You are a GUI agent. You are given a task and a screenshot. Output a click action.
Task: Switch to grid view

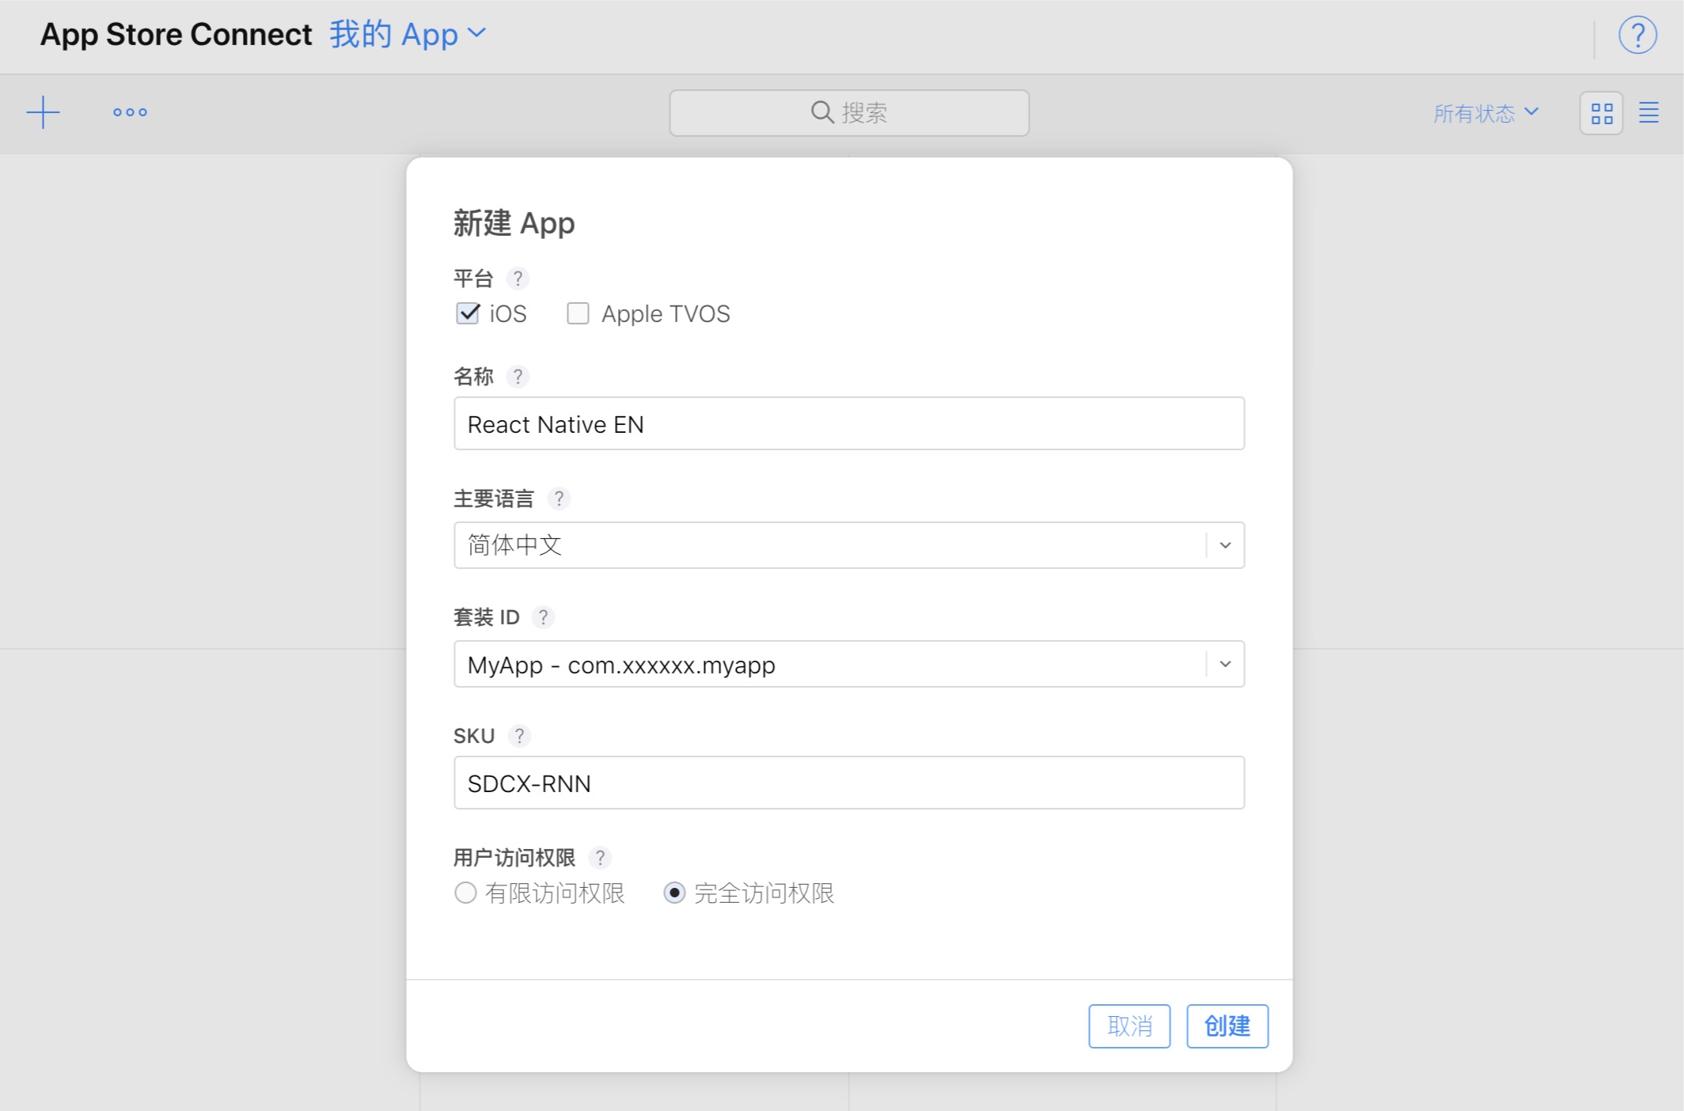point(1602,113)
